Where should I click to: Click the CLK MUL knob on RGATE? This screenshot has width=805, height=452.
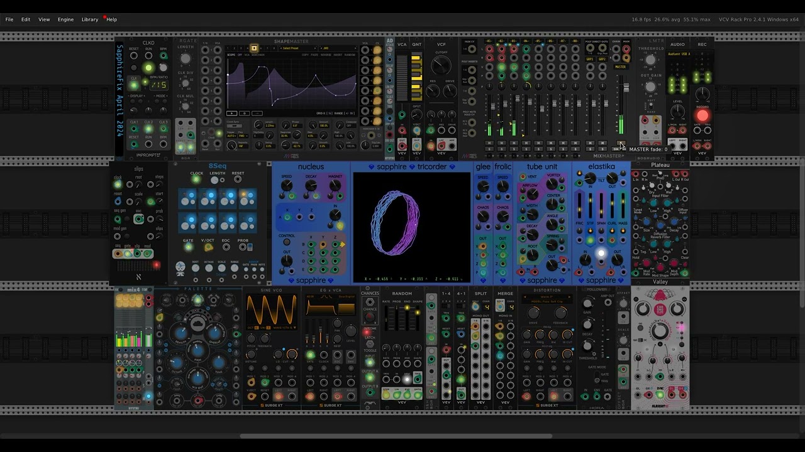coord(186,106)
